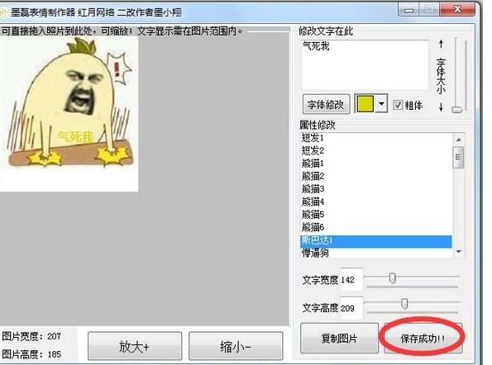
Task: Click the list scrollbar up arrow
Action: pos(459,140)
